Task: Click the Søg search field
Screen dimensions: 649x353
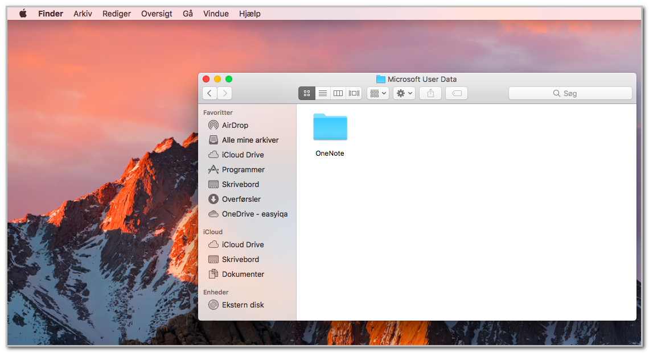Action: [570, 93]
